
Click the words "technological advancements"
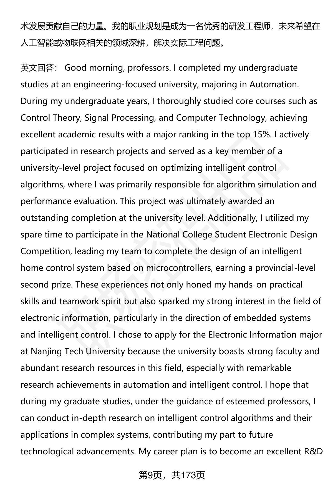pyautogui.click(x=78, y=452)
